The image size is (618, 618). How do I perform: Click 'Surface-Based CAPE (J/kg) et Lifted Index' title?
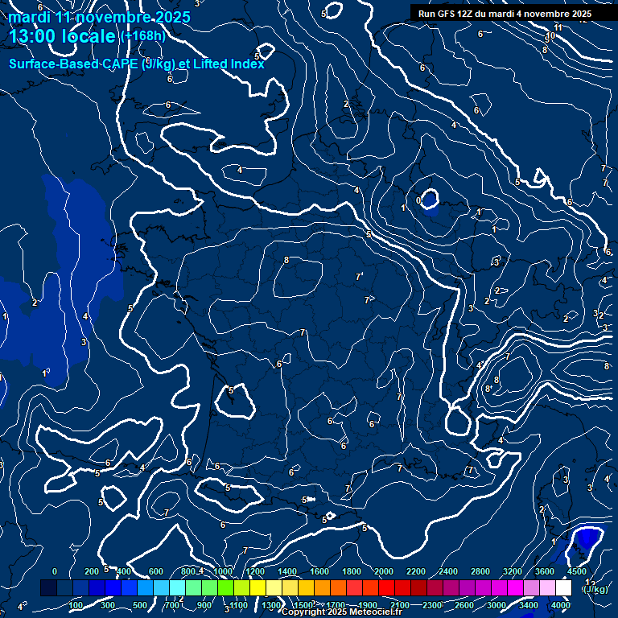(136, 64)
